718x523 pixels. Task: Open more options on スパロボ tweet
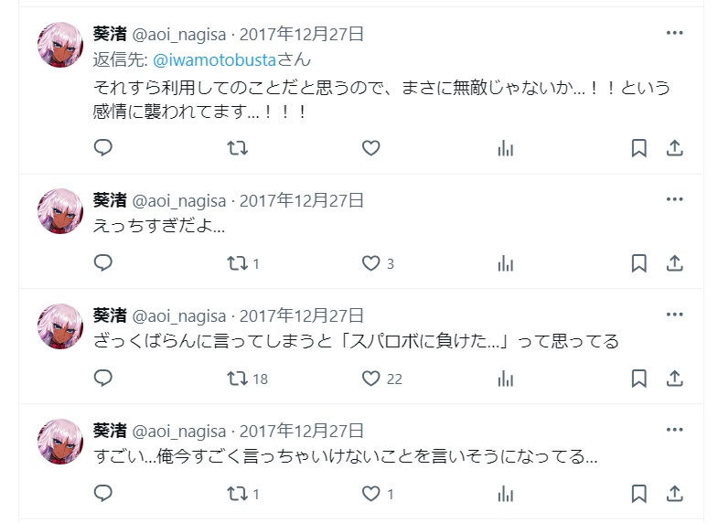point(674,315)
